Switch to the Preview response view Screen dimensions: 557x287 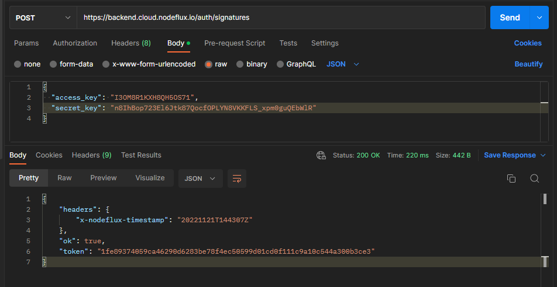coord(104,178)
